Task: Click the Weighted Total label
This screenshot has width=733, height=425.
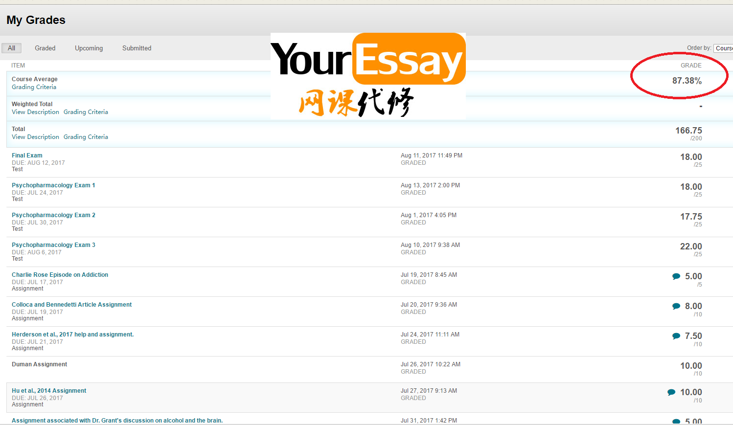Action: (x=32, y=104)
